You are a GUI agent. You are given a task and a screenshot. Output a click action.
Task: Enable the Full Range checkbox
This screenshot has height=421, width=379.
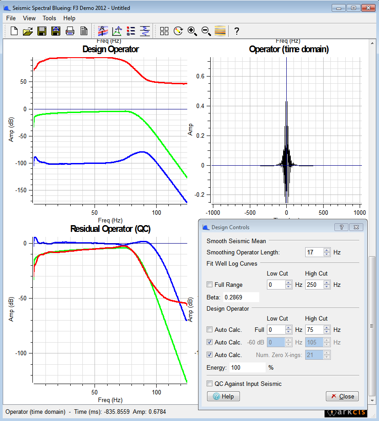pos(210,284)
